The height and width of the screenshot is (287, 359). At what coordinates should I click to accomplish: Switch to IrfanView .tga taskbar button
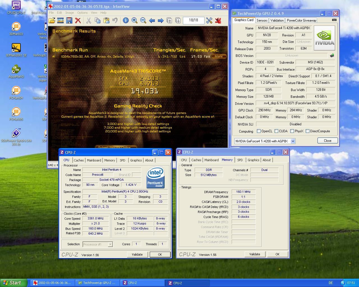click(x=53, y=283)
